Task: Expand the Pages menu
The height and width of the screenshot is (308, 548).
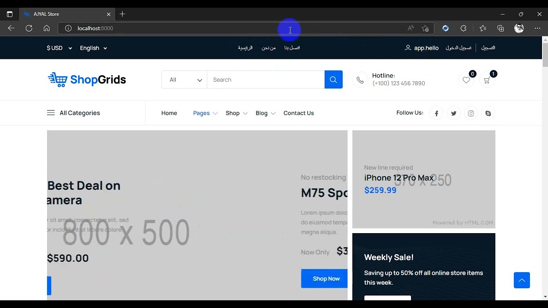Action: coord(205,113)
